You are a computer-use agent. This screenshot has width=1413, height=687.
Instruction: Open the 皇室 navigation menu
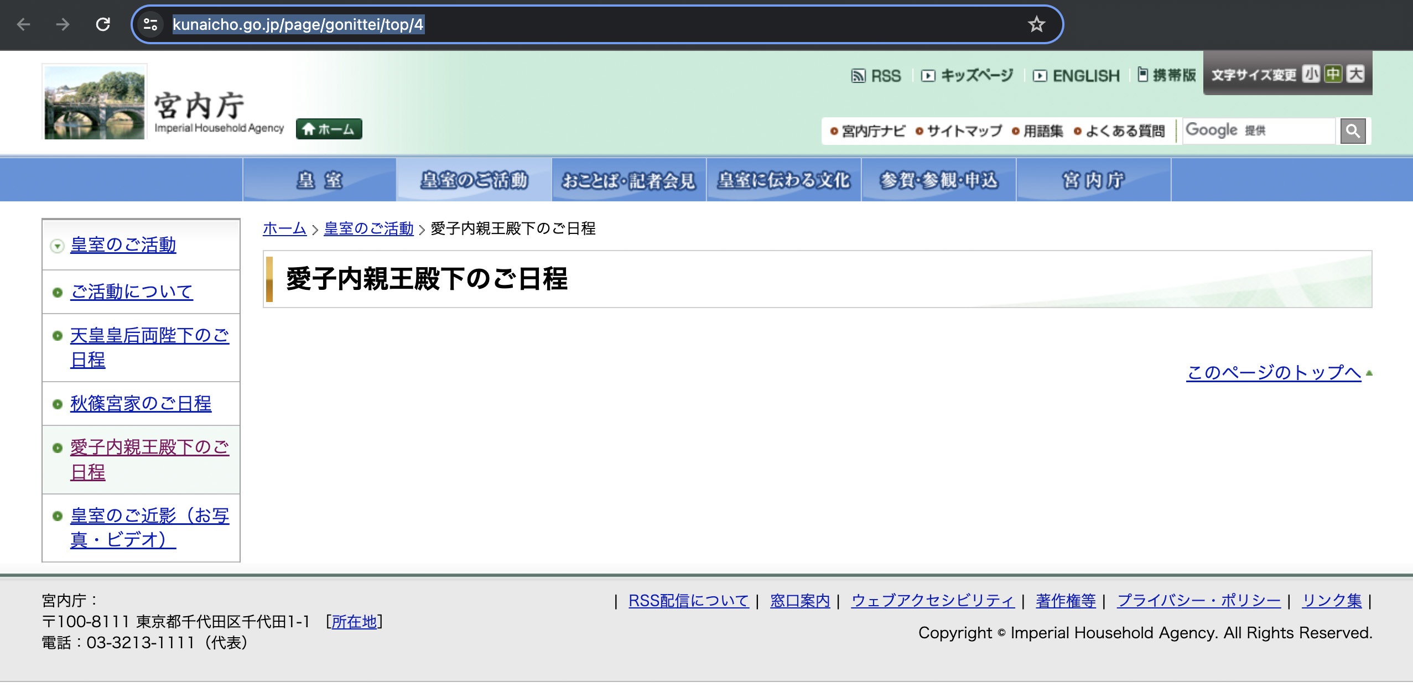click(320, 180)
